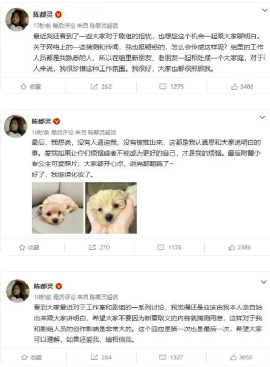
Task: Expand the first post's options chevron
Action: [x=265, y=10]
